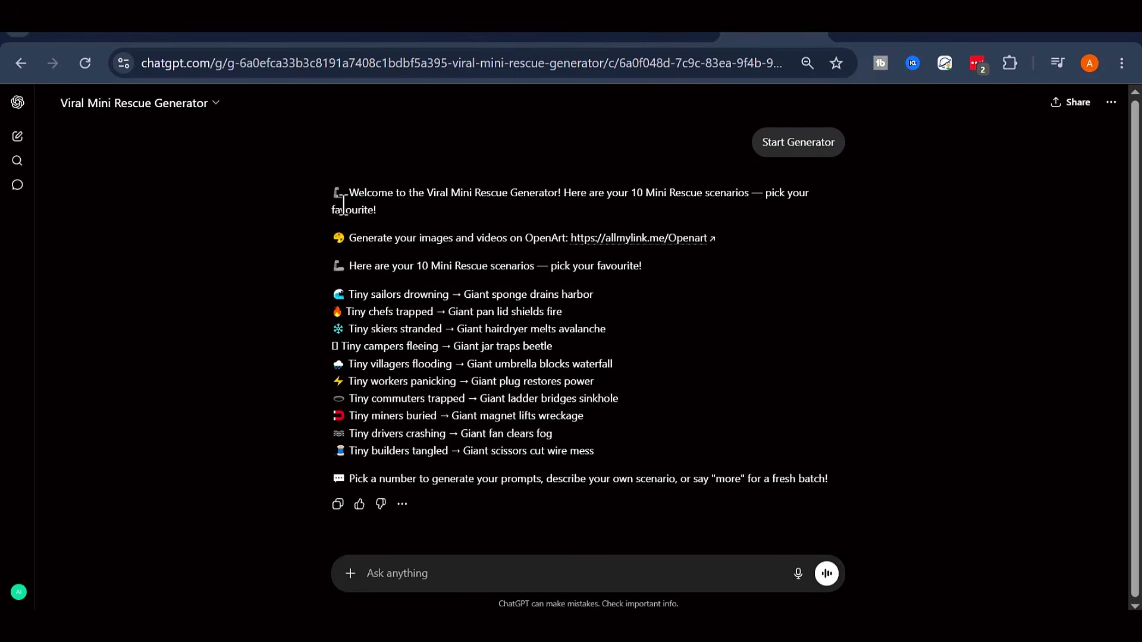Go forward in browser history
Screen dimensions: 1142x642
(x=53, y=63)
